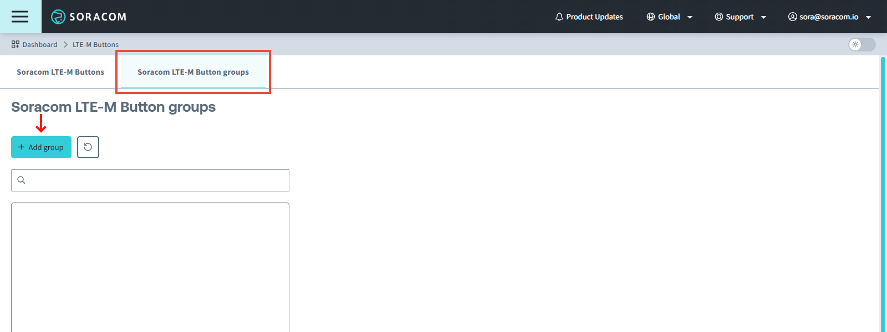The width and height of the screenshot is (887, 332).
Task: Click the Add group button
Action: 41,147
